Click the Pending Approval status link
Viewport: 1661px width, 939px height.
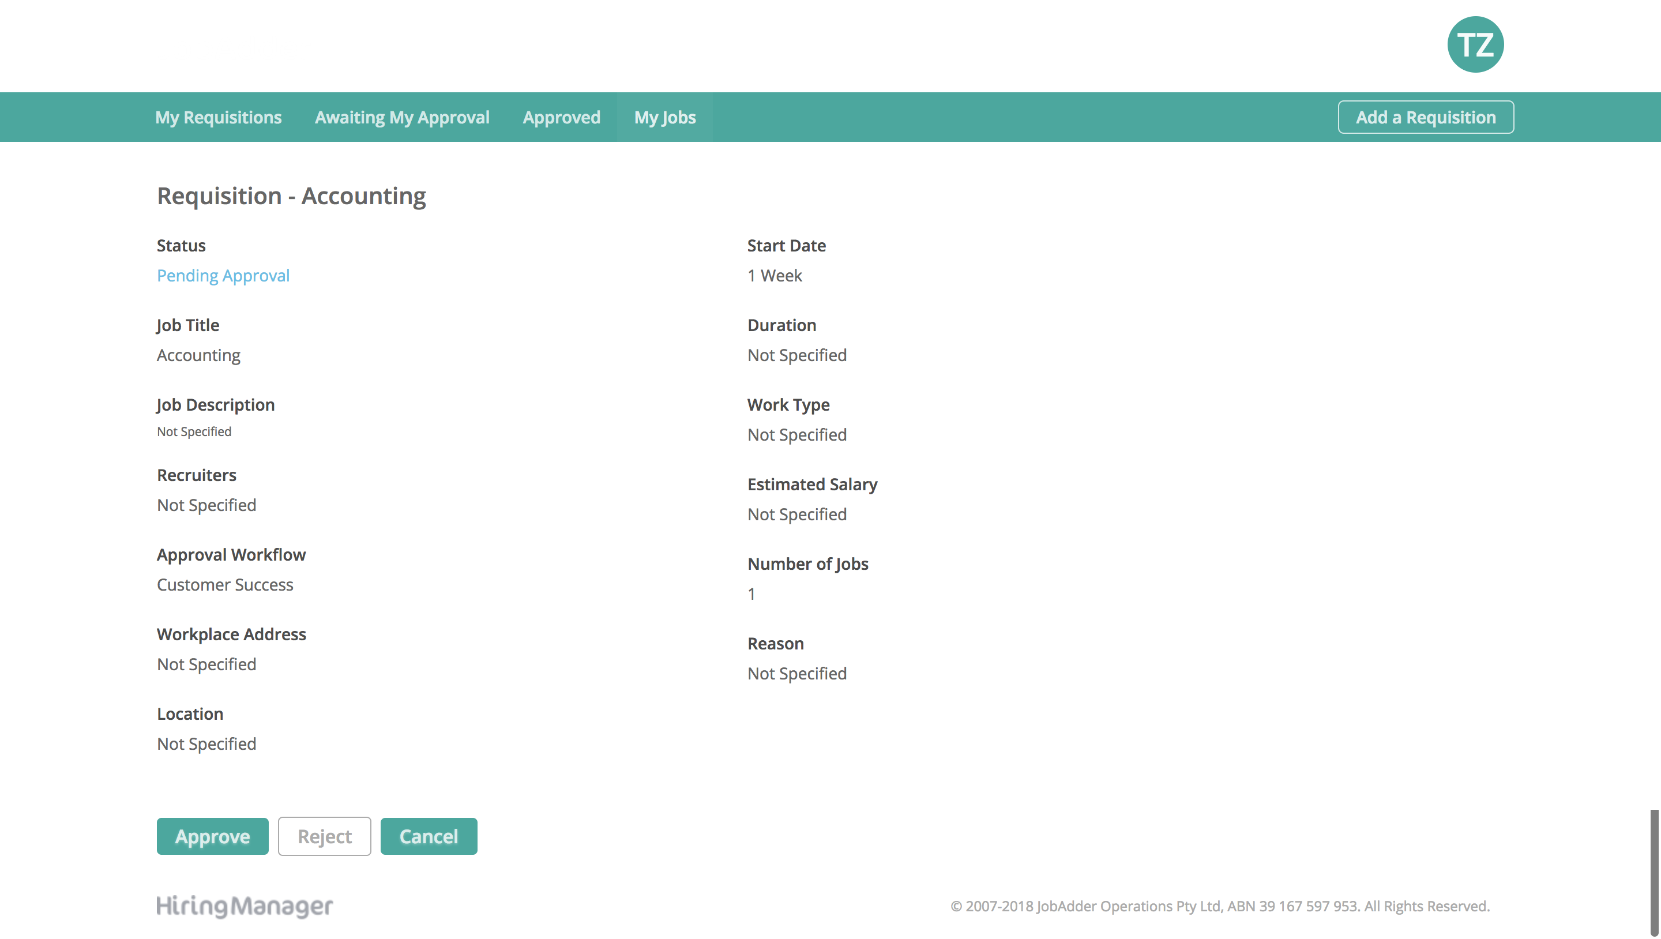point(223,275)
